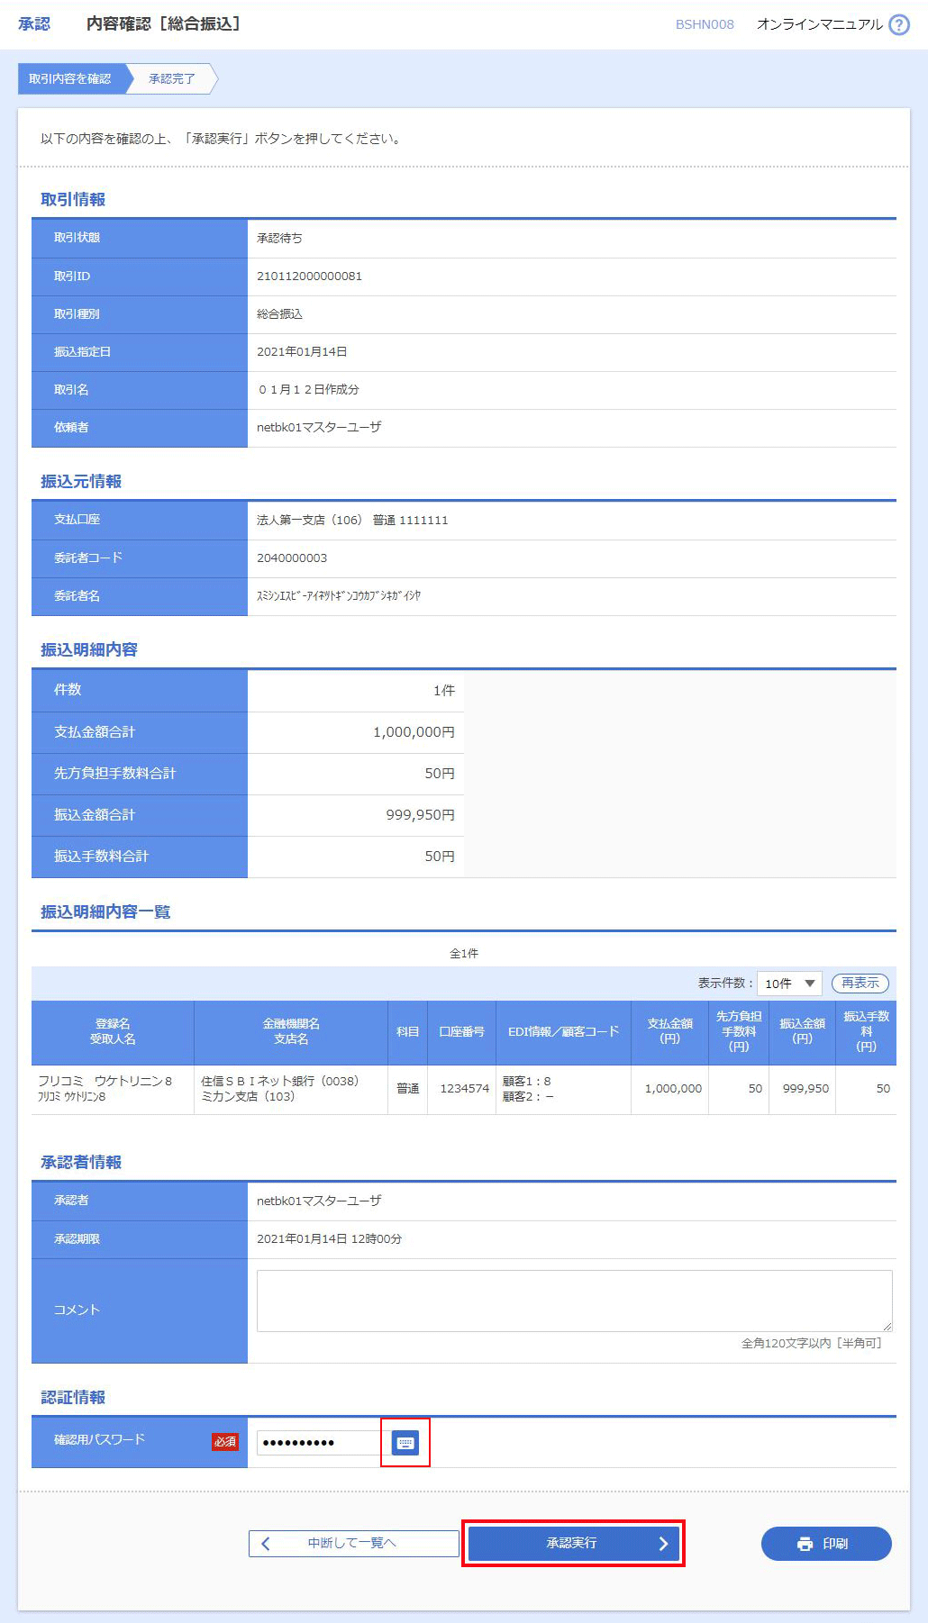This screenshot has width=928, height=1623.
Task: Select the 承認完了 step tab
Action: pos(172,78)
